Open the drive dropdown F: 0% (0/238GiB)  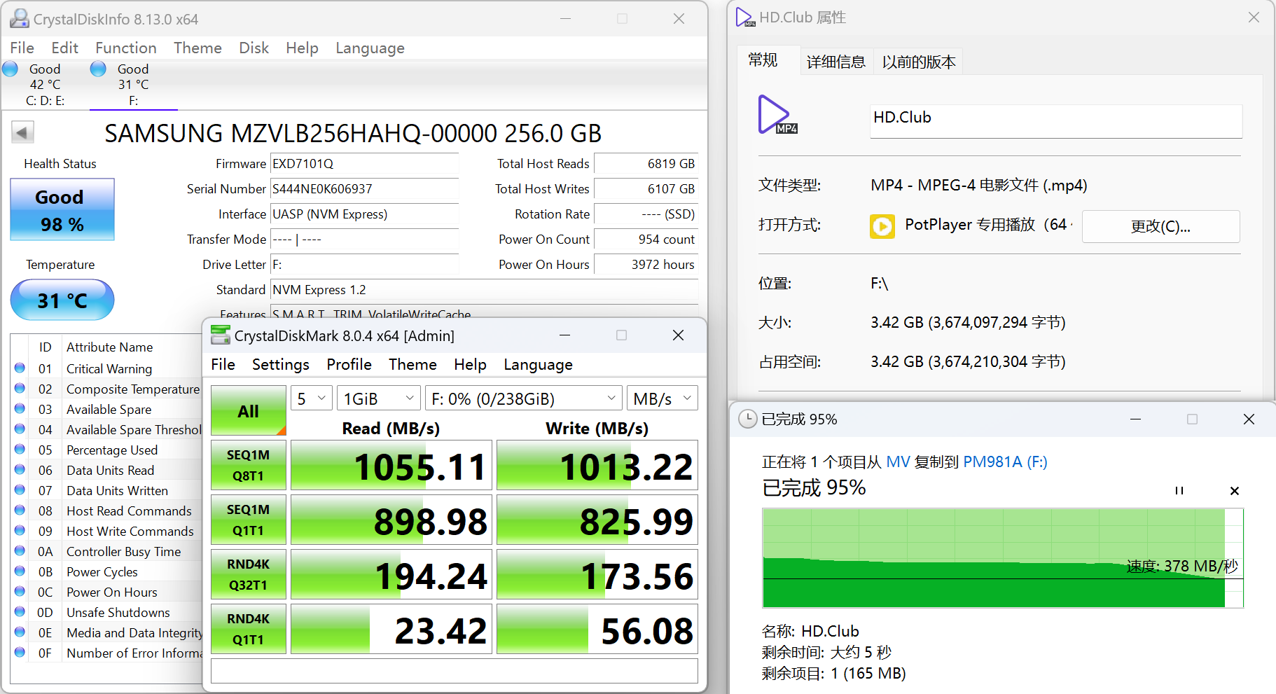pyautogui.click(x=524, y=398)
